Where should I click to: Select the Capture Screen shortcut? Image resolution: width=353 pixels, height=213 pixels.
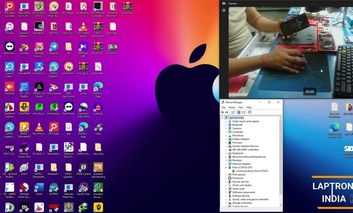tap(10, 70)
